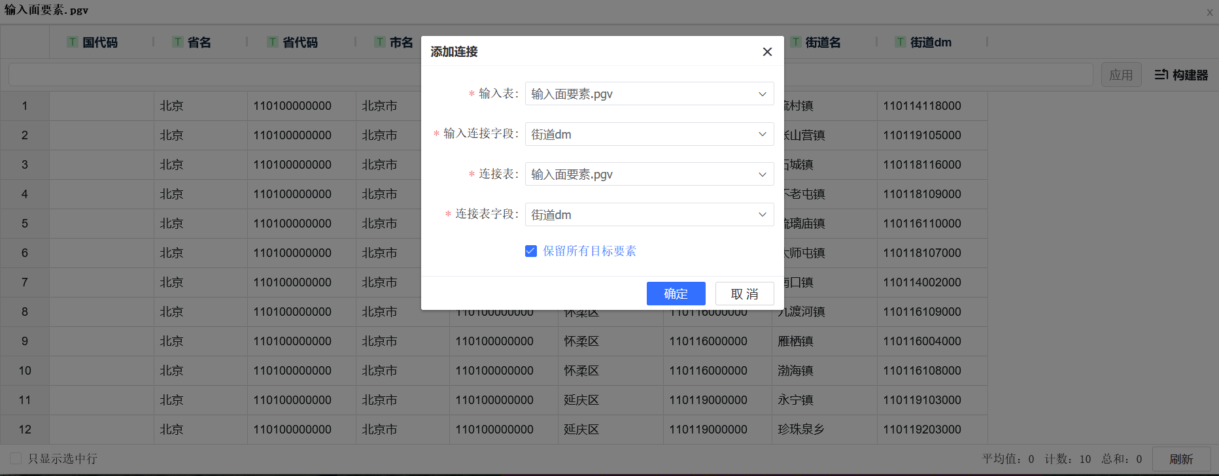Click the 刷新 button
1219x476 pixels.
[x=1180, y=459]
